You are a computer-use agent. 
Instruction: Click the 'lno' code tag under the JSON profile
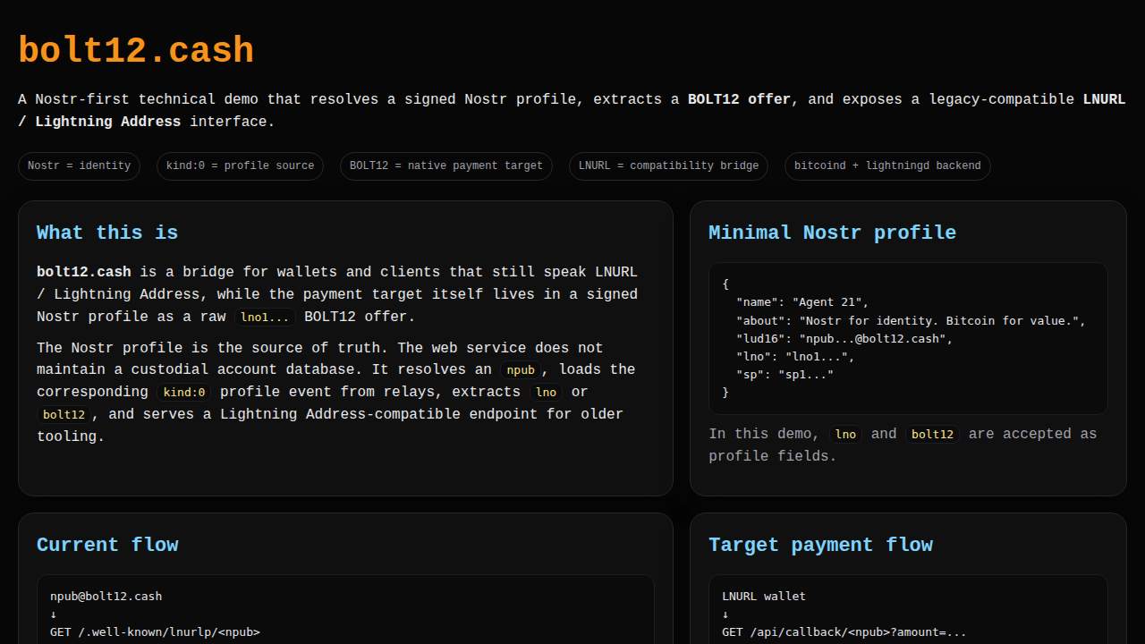coord(845,435)
